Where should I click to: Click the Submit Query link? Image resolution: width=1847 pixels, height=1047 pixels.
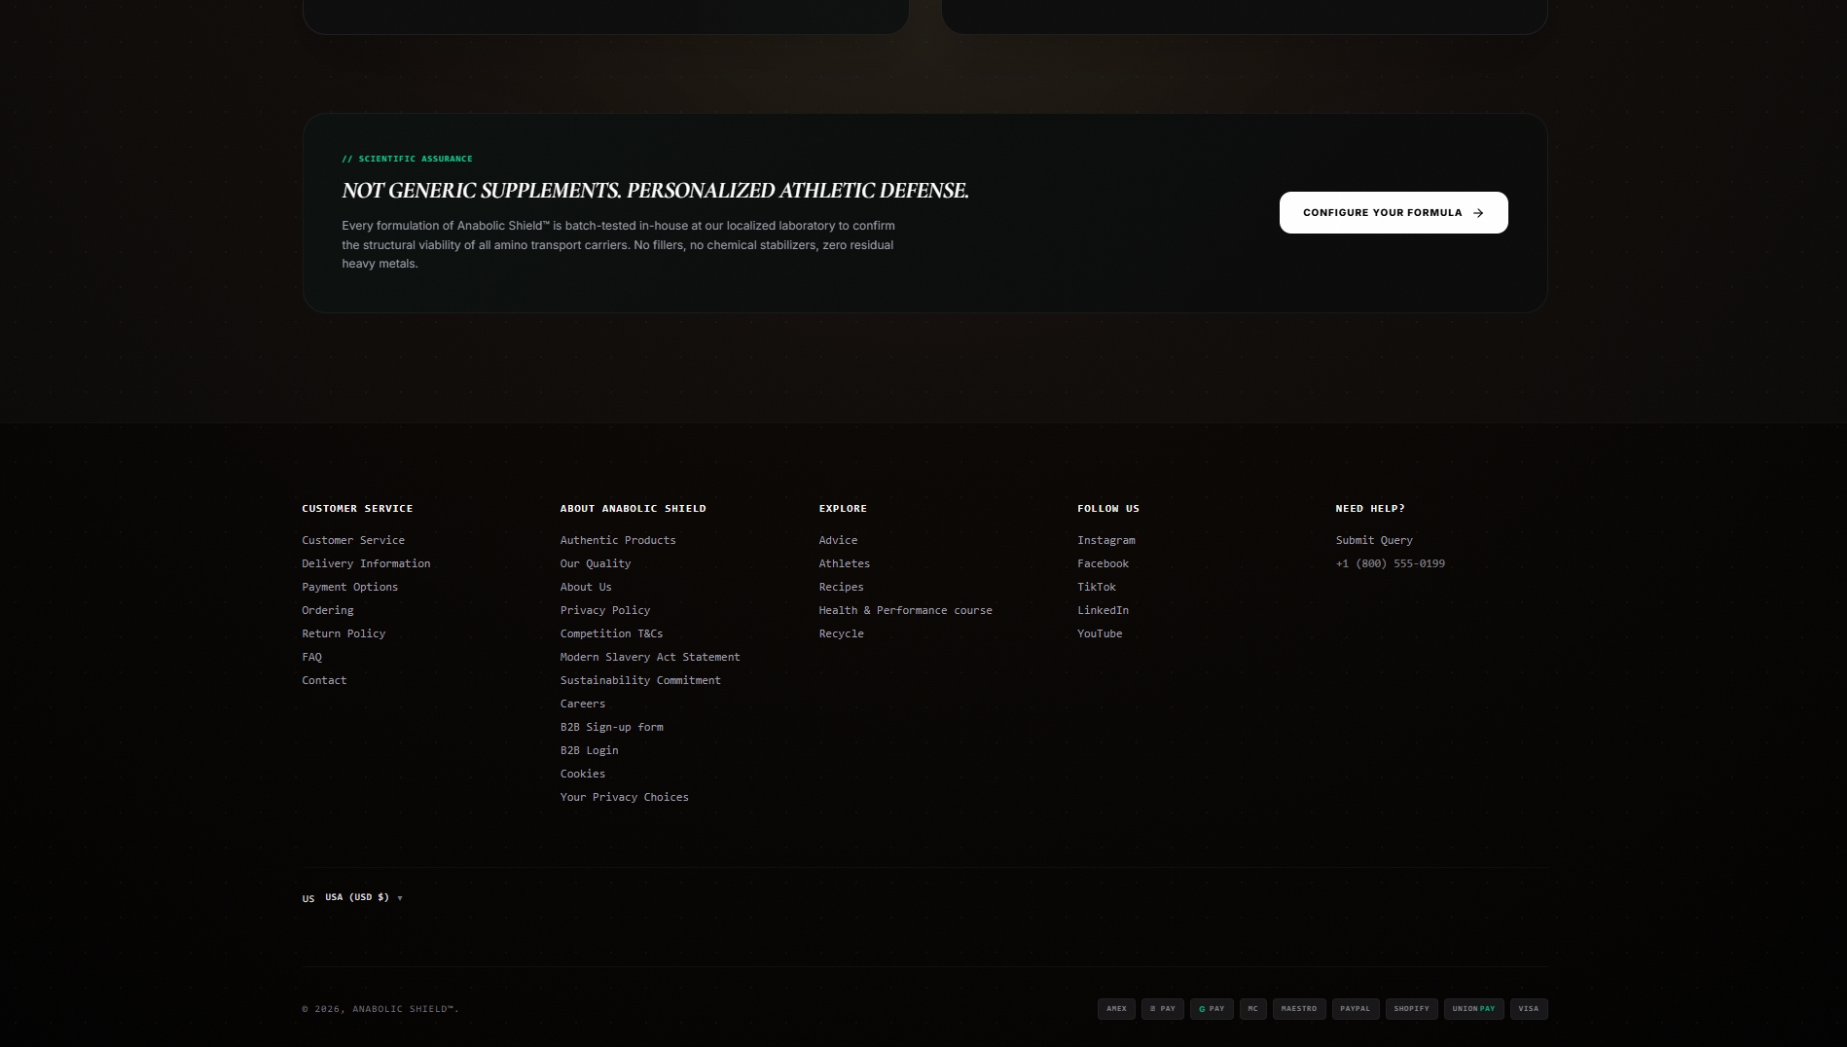[x=1374, y=540]
